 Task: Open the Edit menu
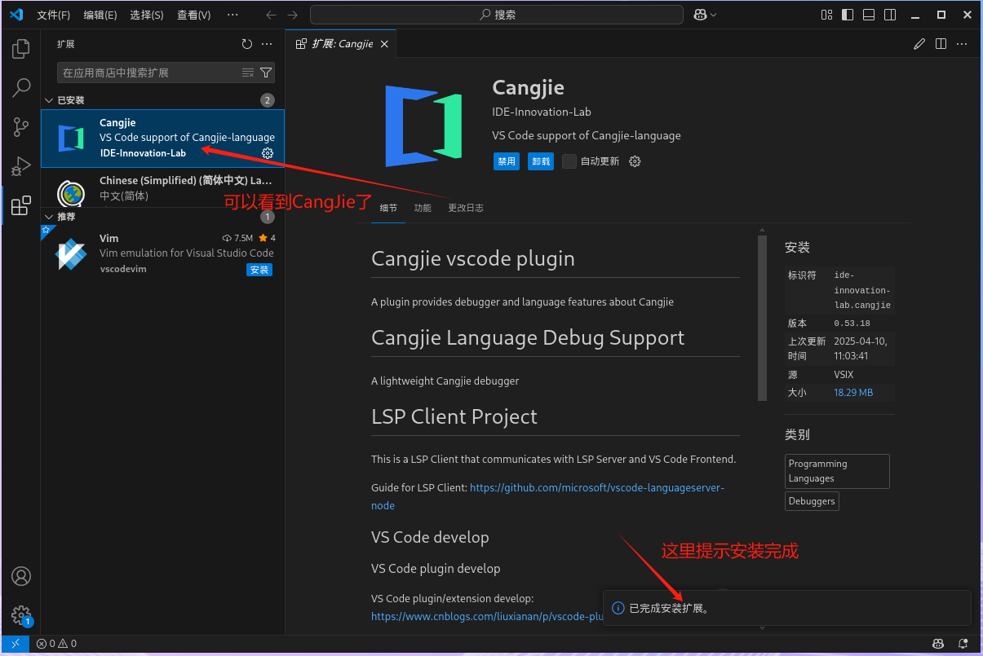pyautogui.click(x=100, y=15)
